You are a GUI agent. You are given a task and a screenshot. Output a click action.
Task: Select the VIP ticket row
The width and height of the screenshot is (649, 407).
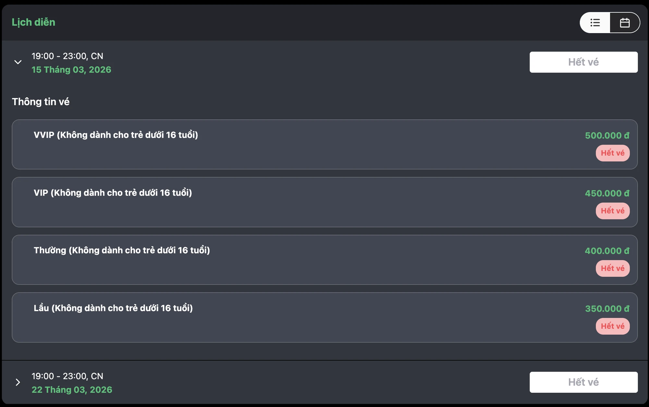coord(324,202)
